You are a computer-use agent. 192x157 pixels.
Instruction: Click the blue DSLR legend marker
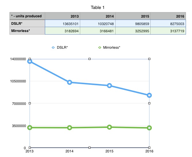pyautogui.click(x=53, y=48)
